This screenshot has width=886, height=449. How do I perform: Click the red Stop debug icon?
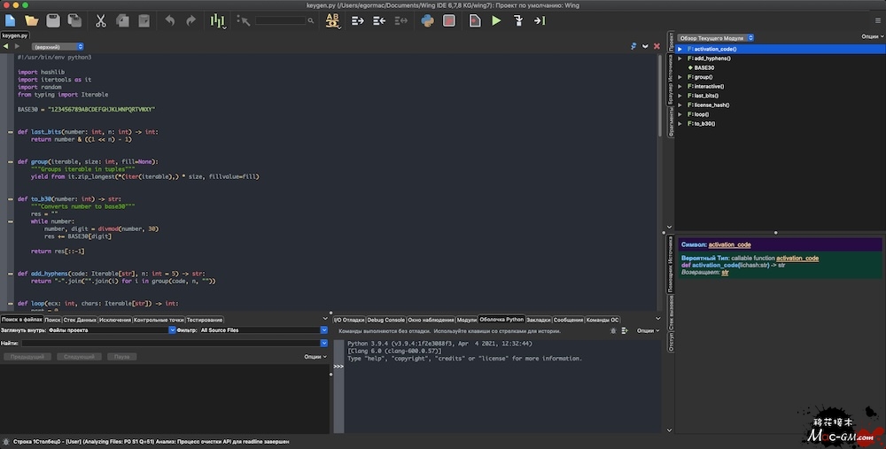pos(449,19)
